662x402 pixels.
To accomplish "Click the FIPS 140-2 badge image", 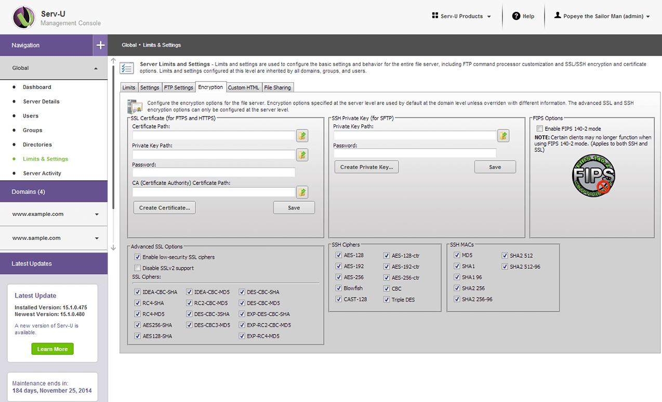I will click(x=593, y=176).
